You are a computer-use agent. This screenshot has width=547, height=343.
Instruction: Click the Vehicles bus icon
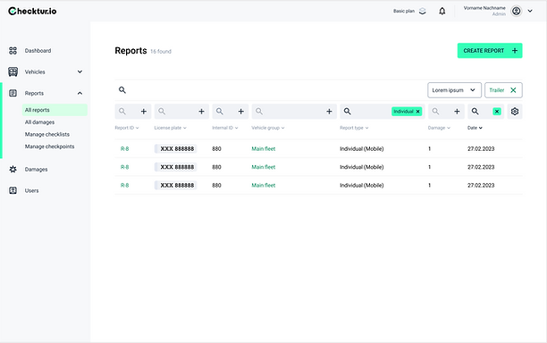click(x=13, y=71)
